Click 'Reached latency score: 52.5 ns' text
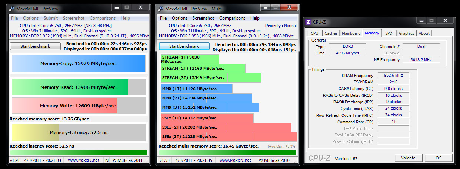 coord(42,146)
